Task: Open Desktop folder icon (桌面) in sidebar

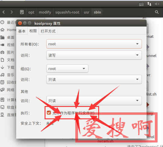Action: [2, 37]
